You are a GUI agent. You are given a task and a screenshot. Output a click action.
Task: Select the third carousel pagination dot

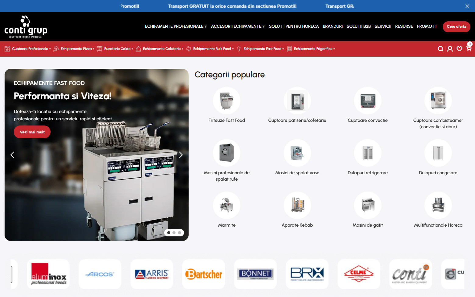point(179,233)
